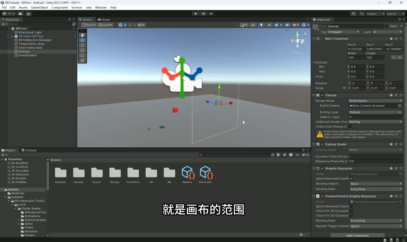407x242 pixels.
Task: Toggle scene audio mute icon
Action: [269, 25]
